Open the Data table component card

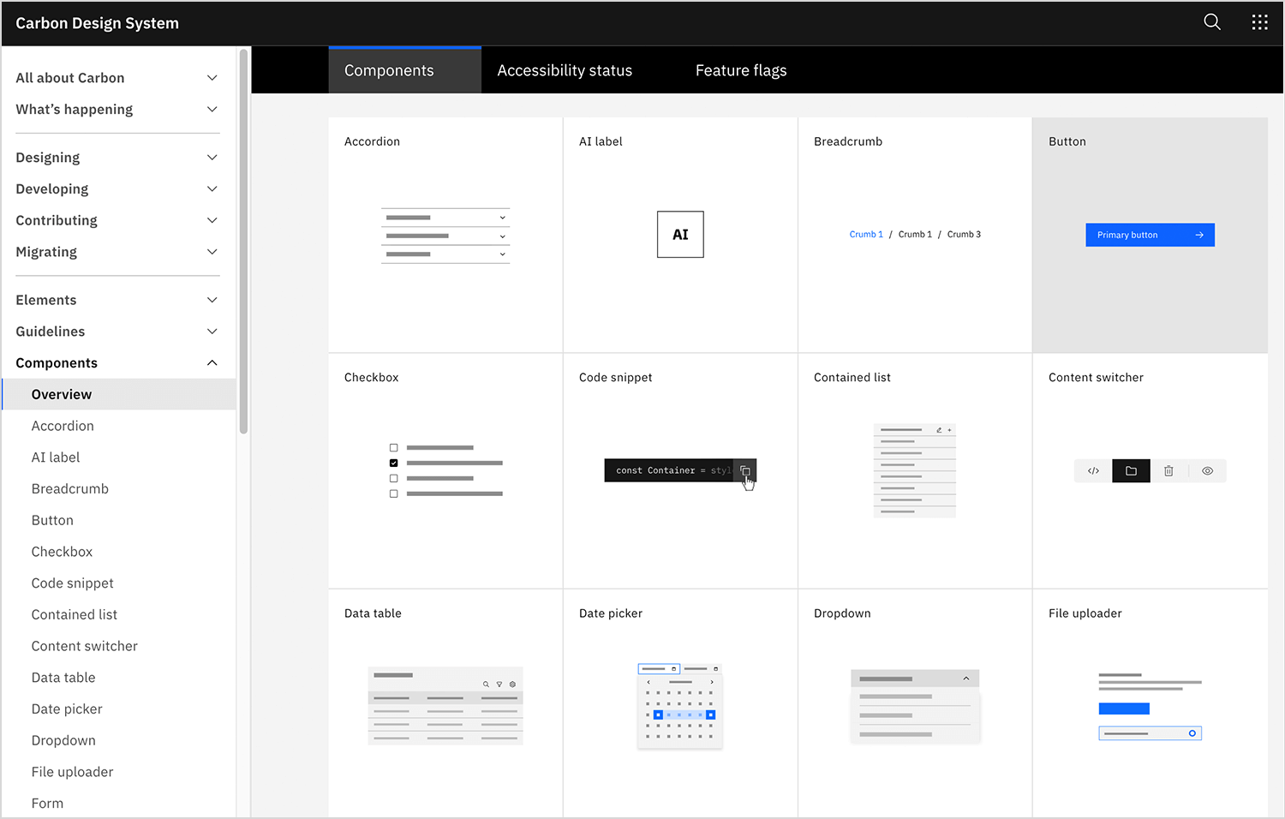pyautogui.click(x=445, y=703)
